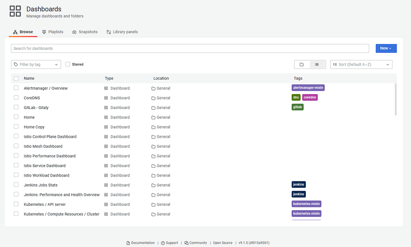Click the Documentation icon in footer
411x247 pixels.
click(128, 243)
